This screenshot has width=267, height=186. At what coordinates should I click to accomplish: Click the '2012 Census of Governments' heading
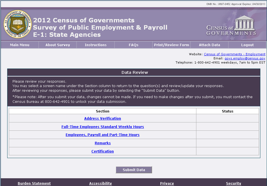84,20
